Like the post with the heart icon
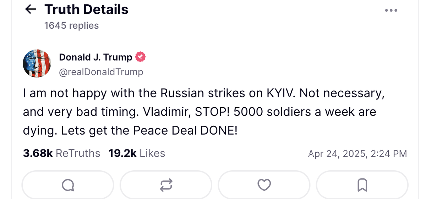The width and height of the screenshot is (426, 199). click(x=264, y=184)
